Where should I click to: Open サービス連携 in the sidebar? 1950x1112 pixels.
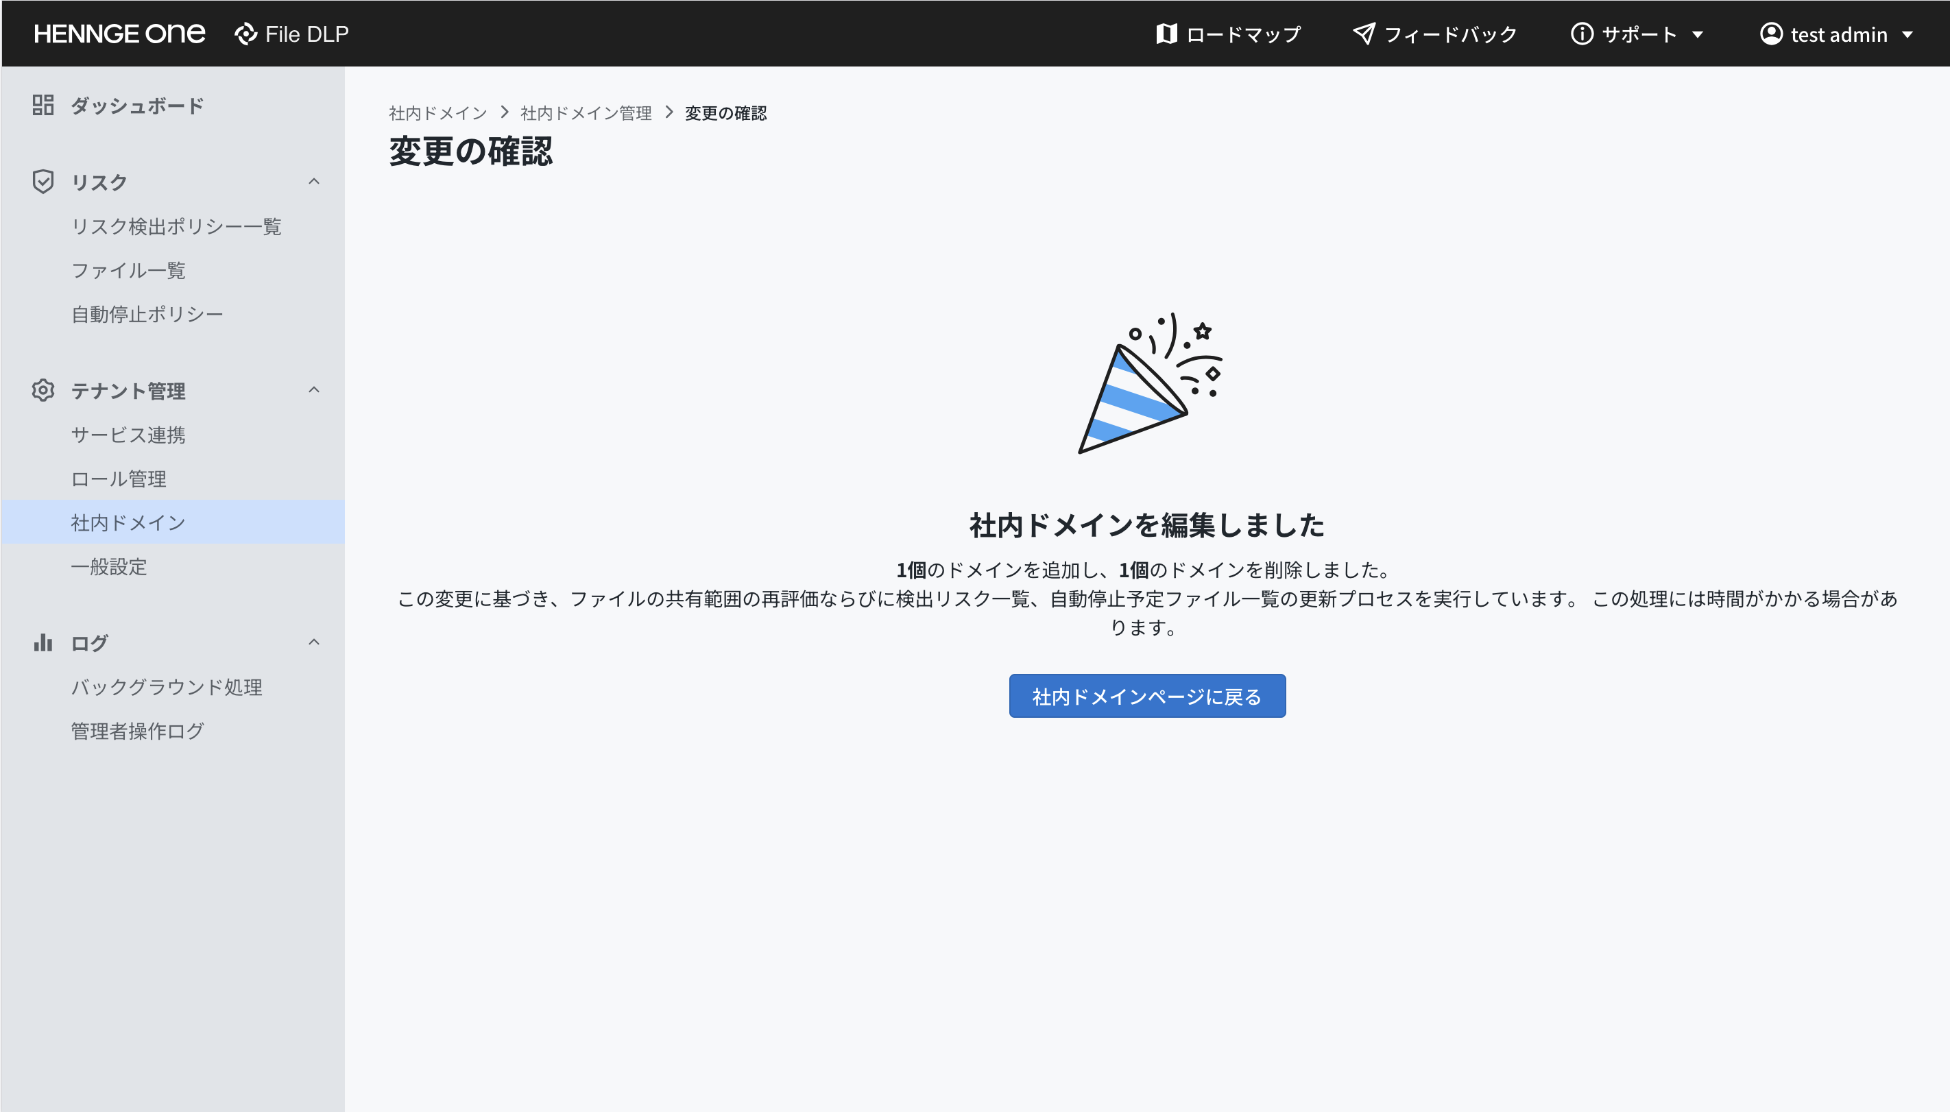(x=128, y=435)
